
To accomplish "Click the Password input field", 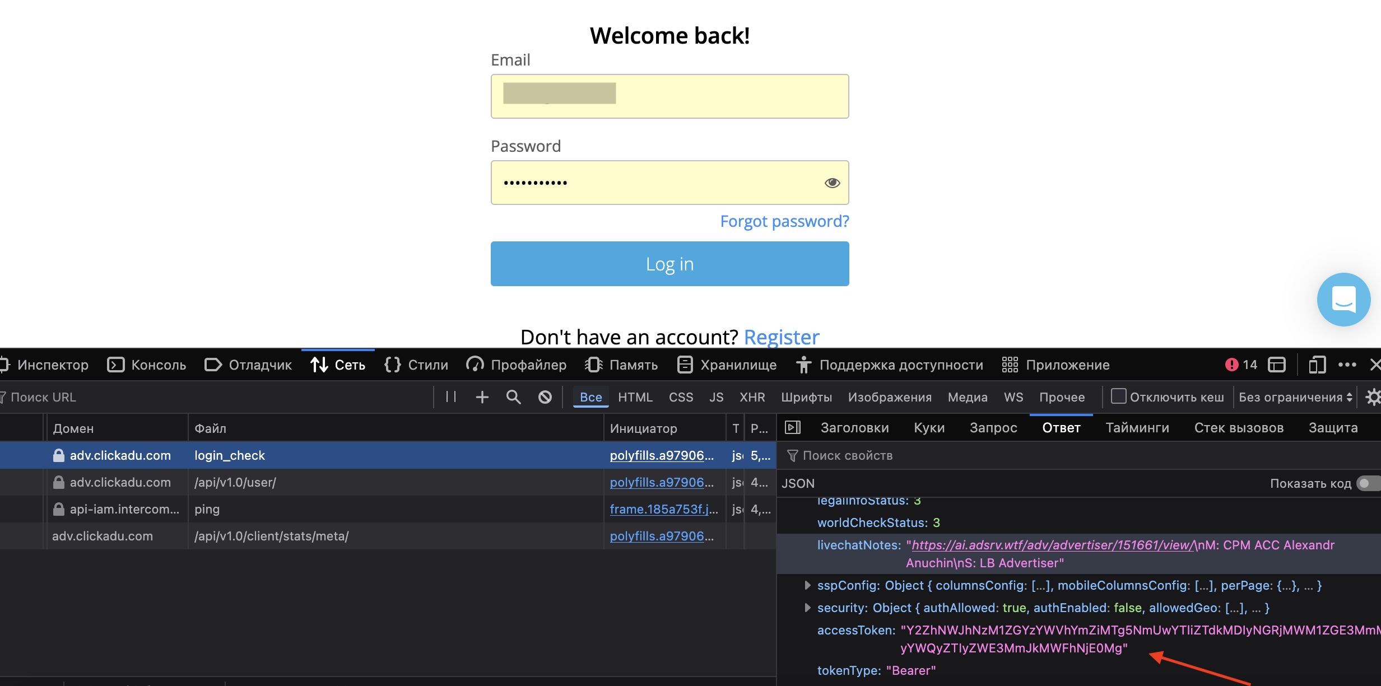I will [670, 183].
